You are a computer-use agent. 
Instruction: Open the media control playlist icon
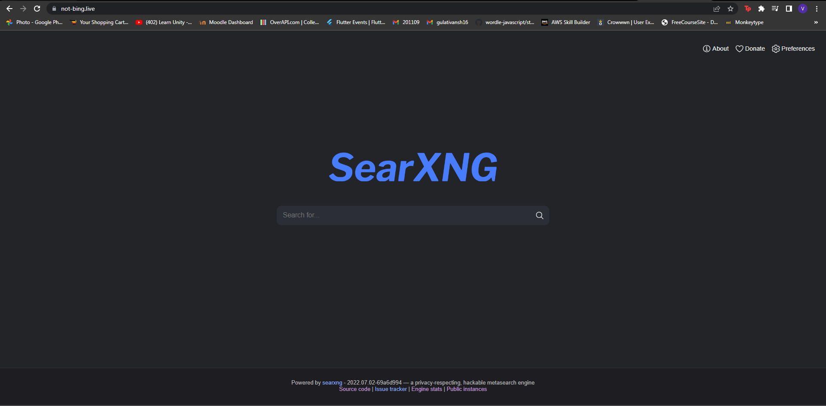(x=775, y=9)
